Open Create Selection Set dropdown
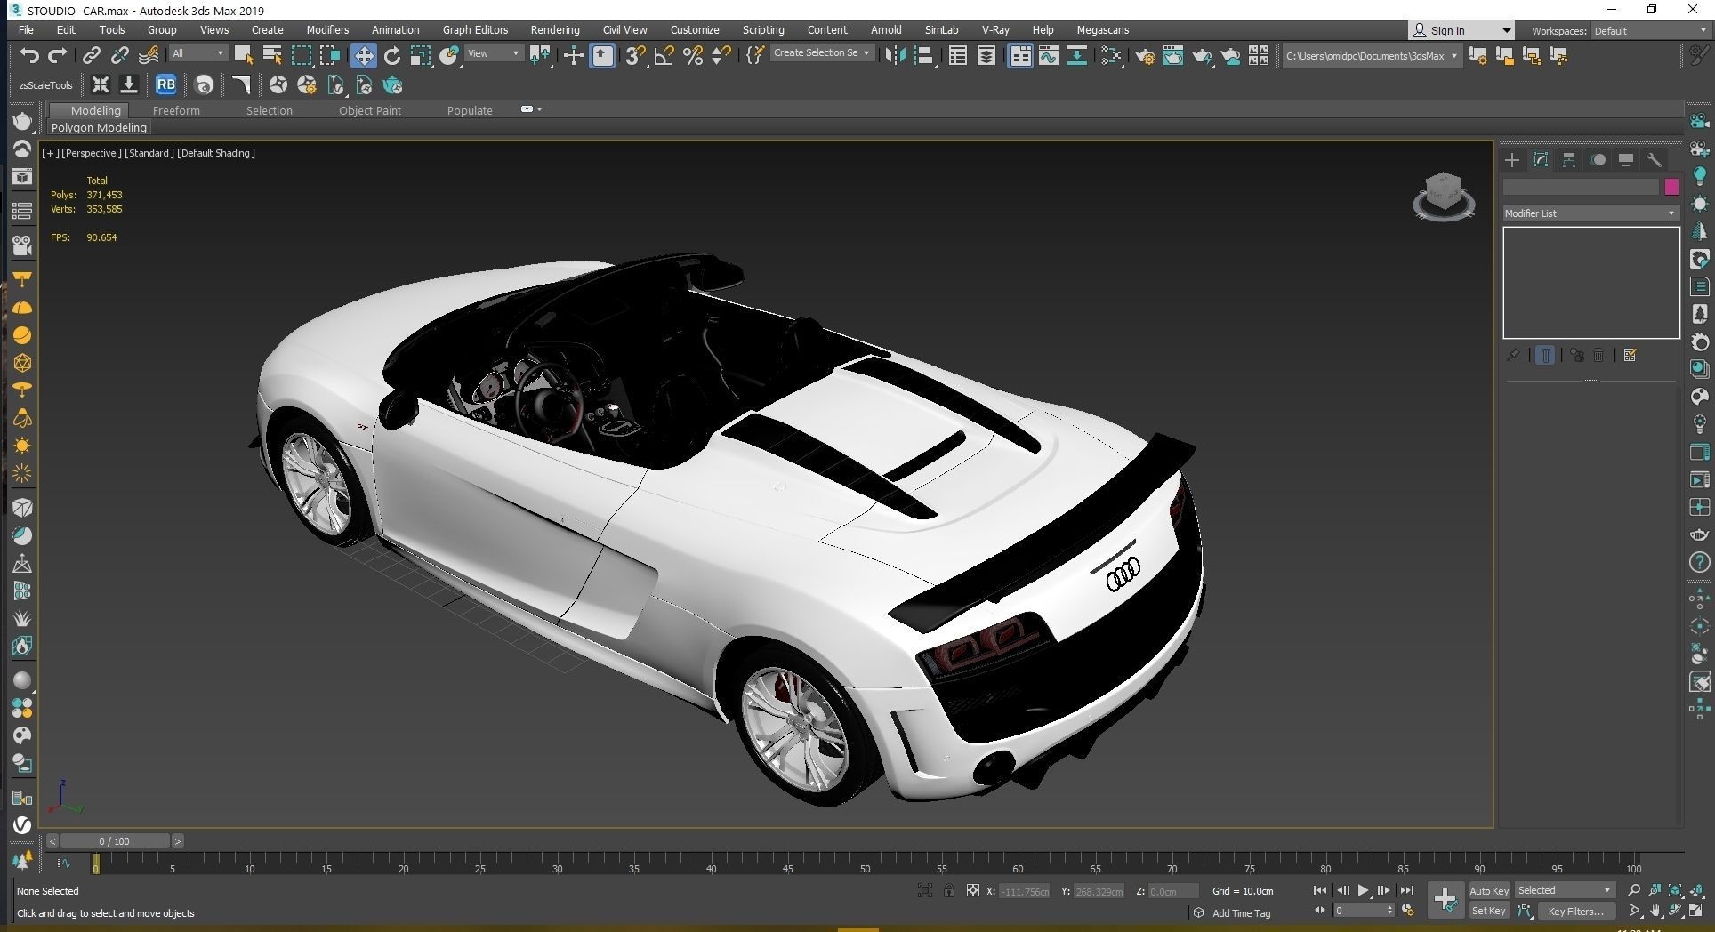This screenshot has height=932, width=1715. point(821,53)
